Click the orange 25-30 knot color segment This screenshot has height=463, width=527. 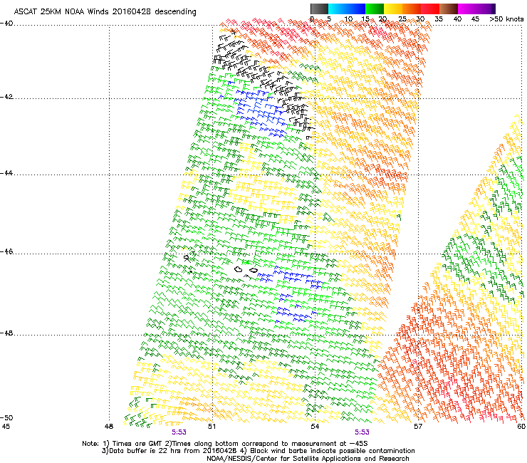[412, 9]
